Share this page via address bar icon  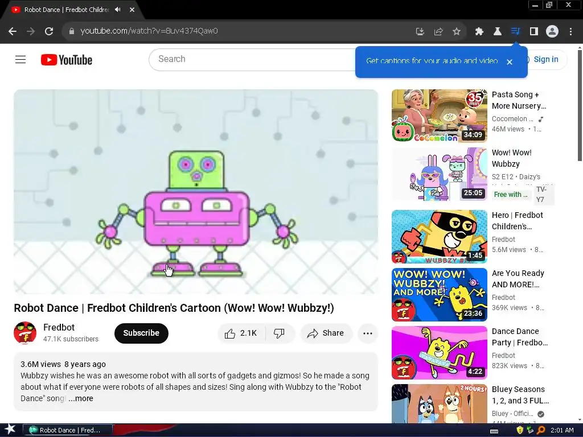point(438,31)
